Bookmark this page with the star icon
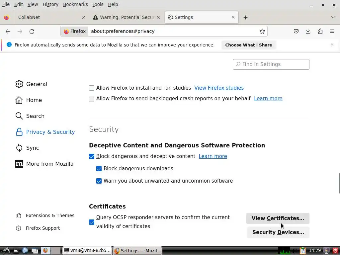 pos(262,31)
